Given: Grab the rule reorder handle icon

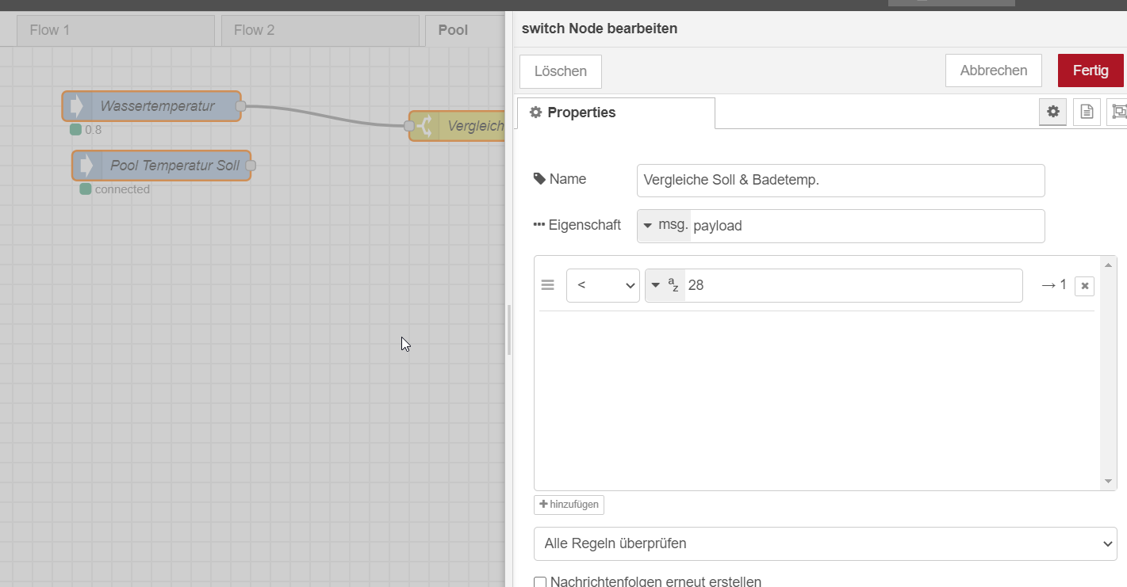Looking at the screenshot, I should click(547, 285).
